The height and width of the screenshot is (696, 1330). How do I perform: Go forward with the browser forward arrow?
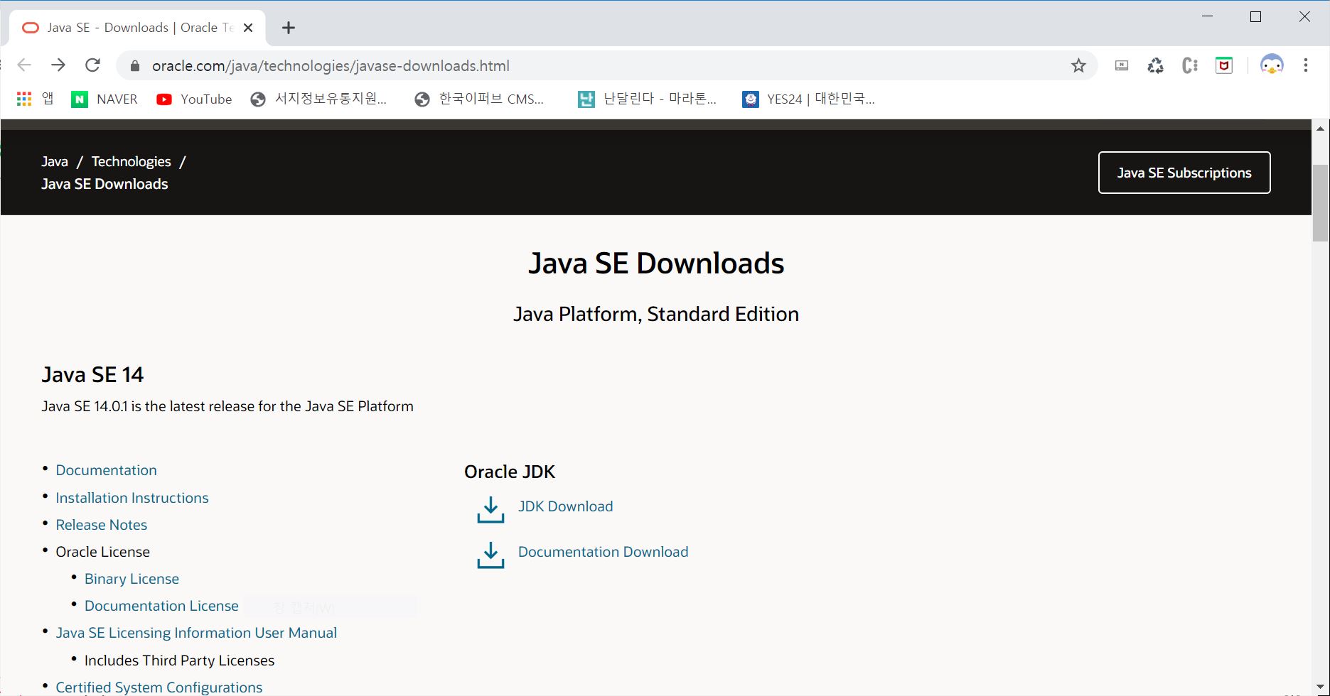58,65
